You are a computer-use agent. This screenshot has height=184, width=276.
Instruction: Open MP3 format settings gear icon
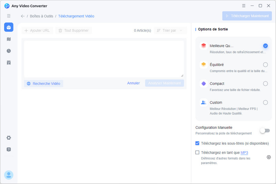click(x=269, y=157)
